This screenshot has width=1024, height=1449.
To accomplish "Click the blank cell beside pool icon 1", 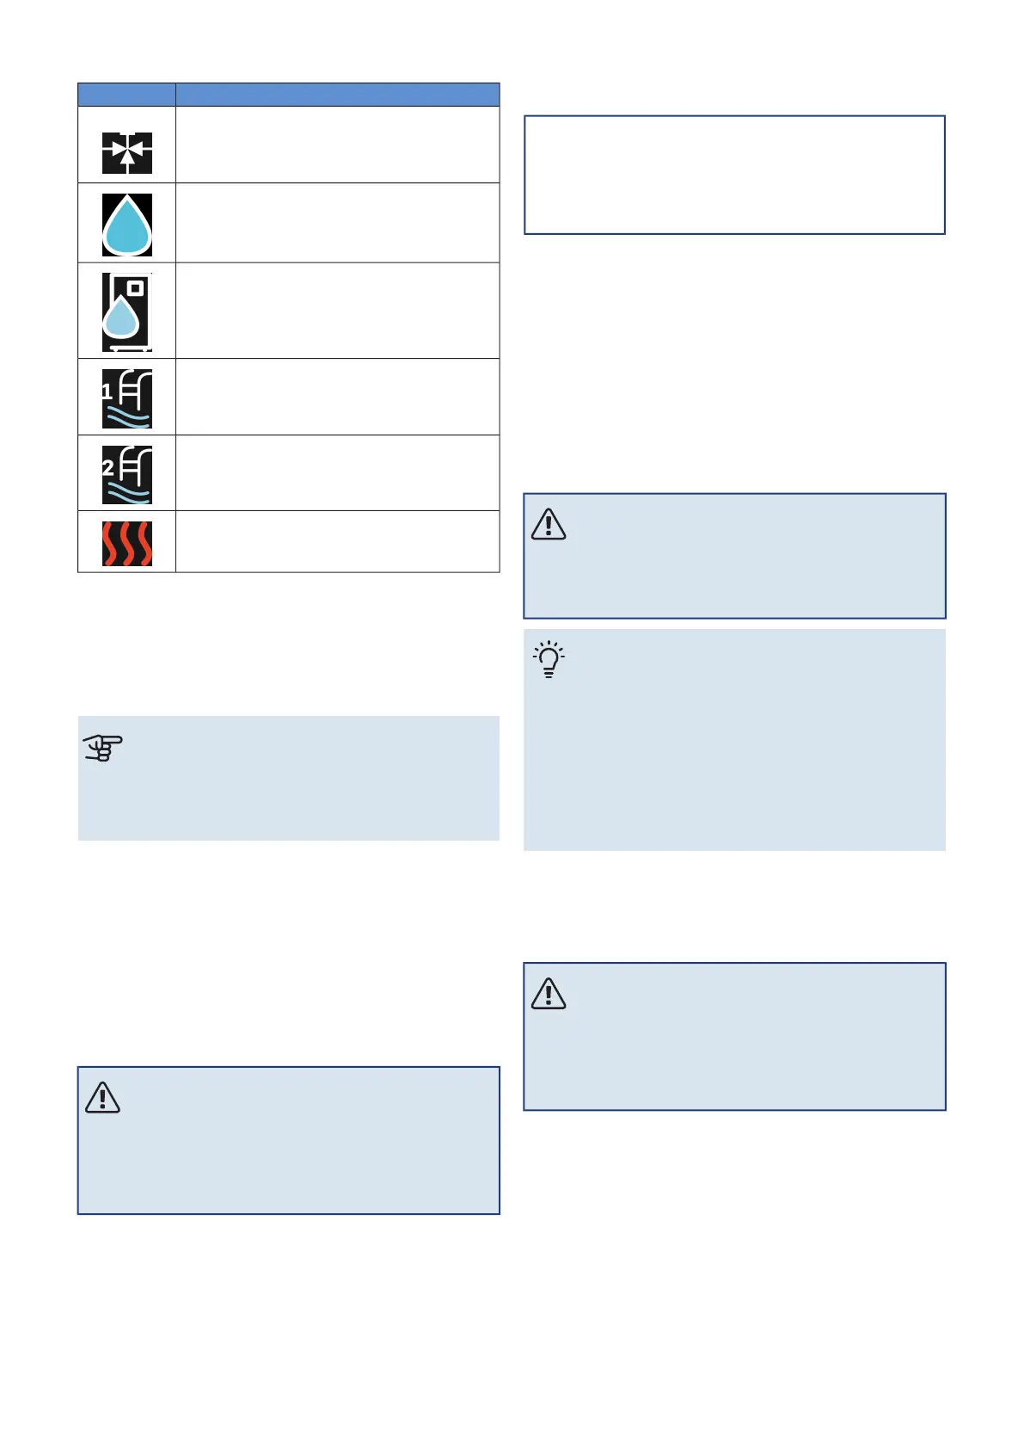I will pos(337,397).
